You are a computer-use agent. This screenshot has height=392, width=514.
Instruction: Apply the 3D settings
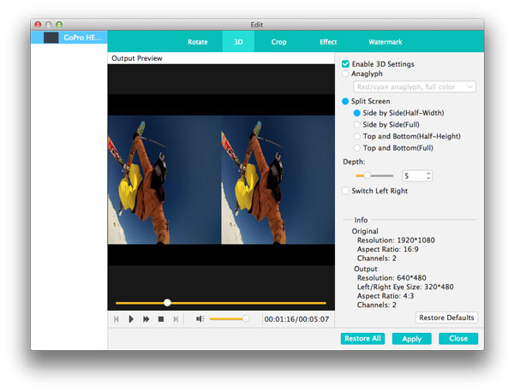412,339
